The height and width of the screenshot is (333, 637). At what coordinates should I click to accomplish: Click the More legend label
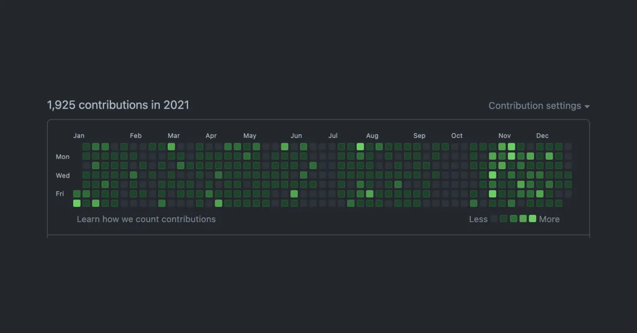point(549,219)
